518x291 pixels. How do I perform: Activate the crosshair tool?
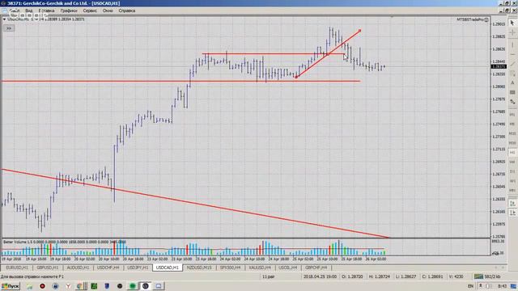(512, 32)
